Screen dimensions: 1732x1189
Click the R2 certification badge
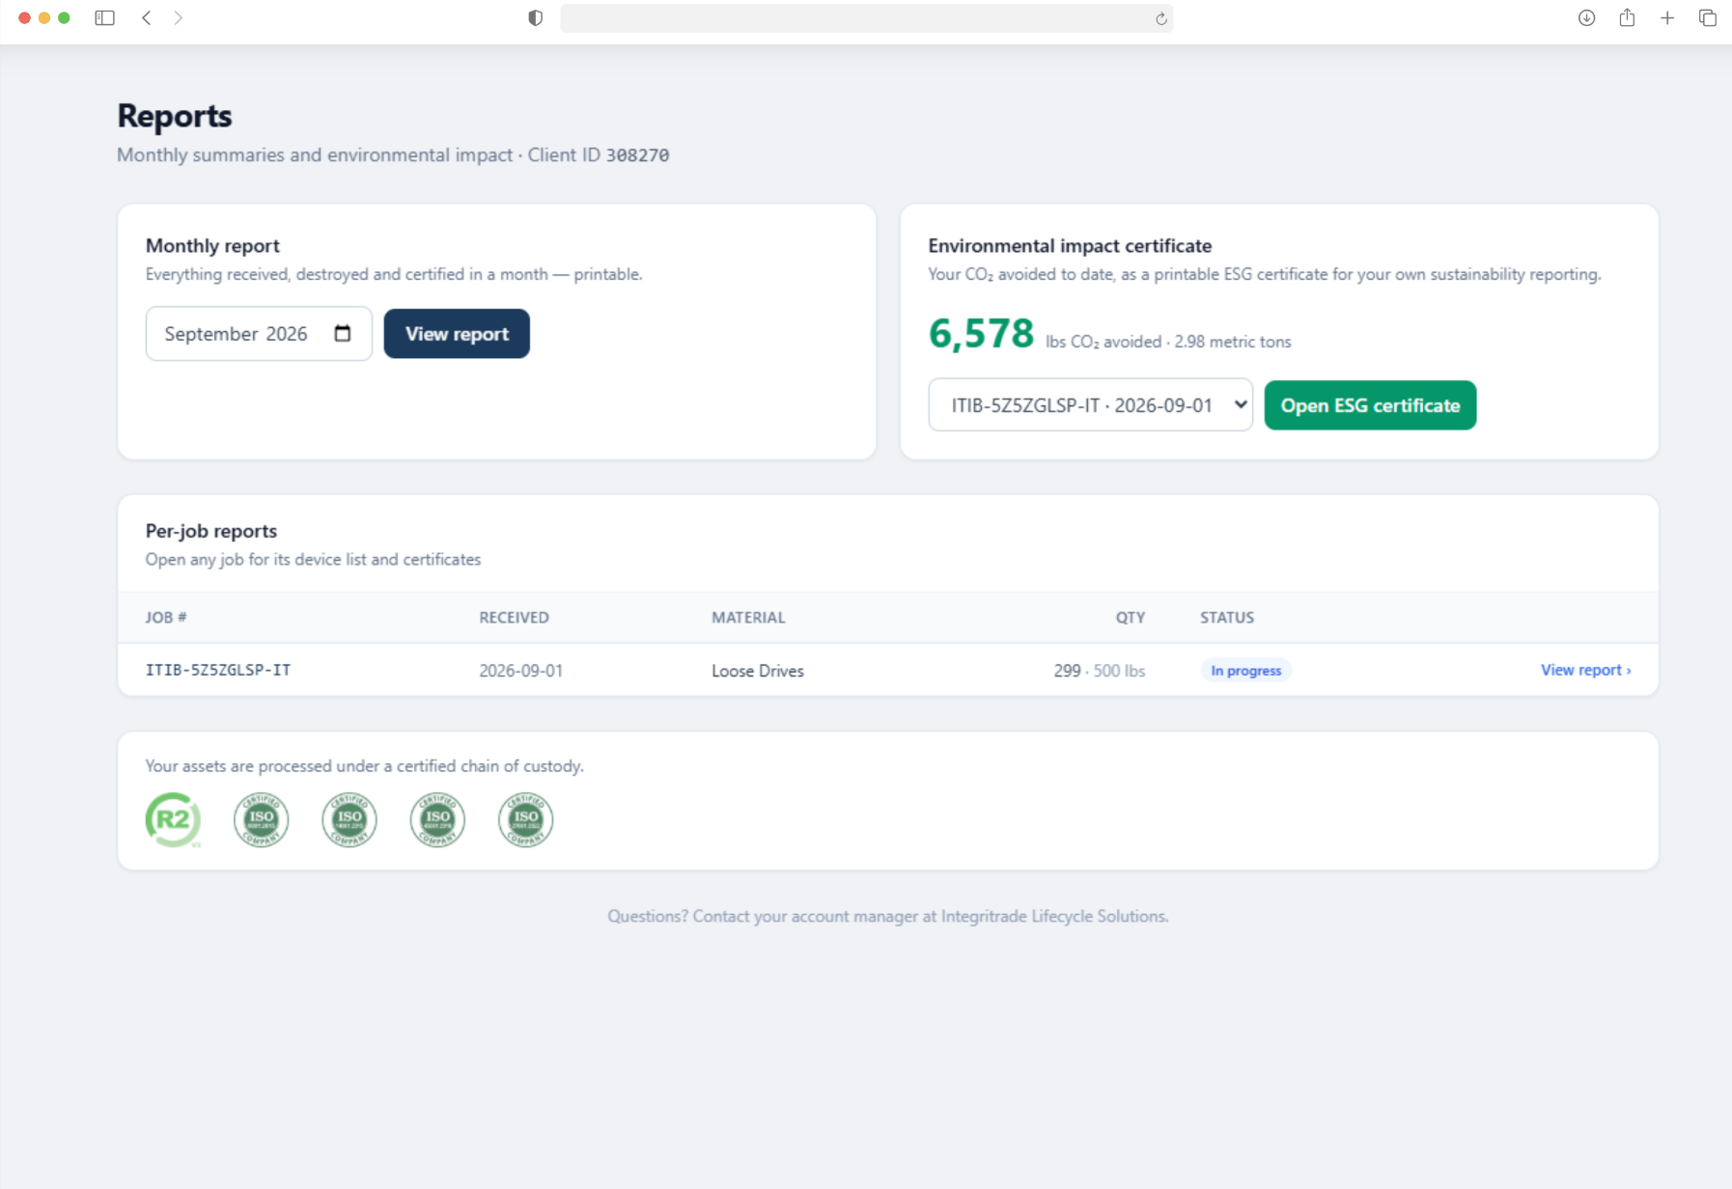point(173,820)
